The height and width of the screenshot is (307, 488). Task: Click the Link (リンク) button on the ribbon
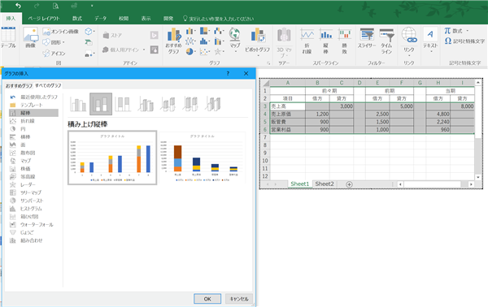coord(409,41)
